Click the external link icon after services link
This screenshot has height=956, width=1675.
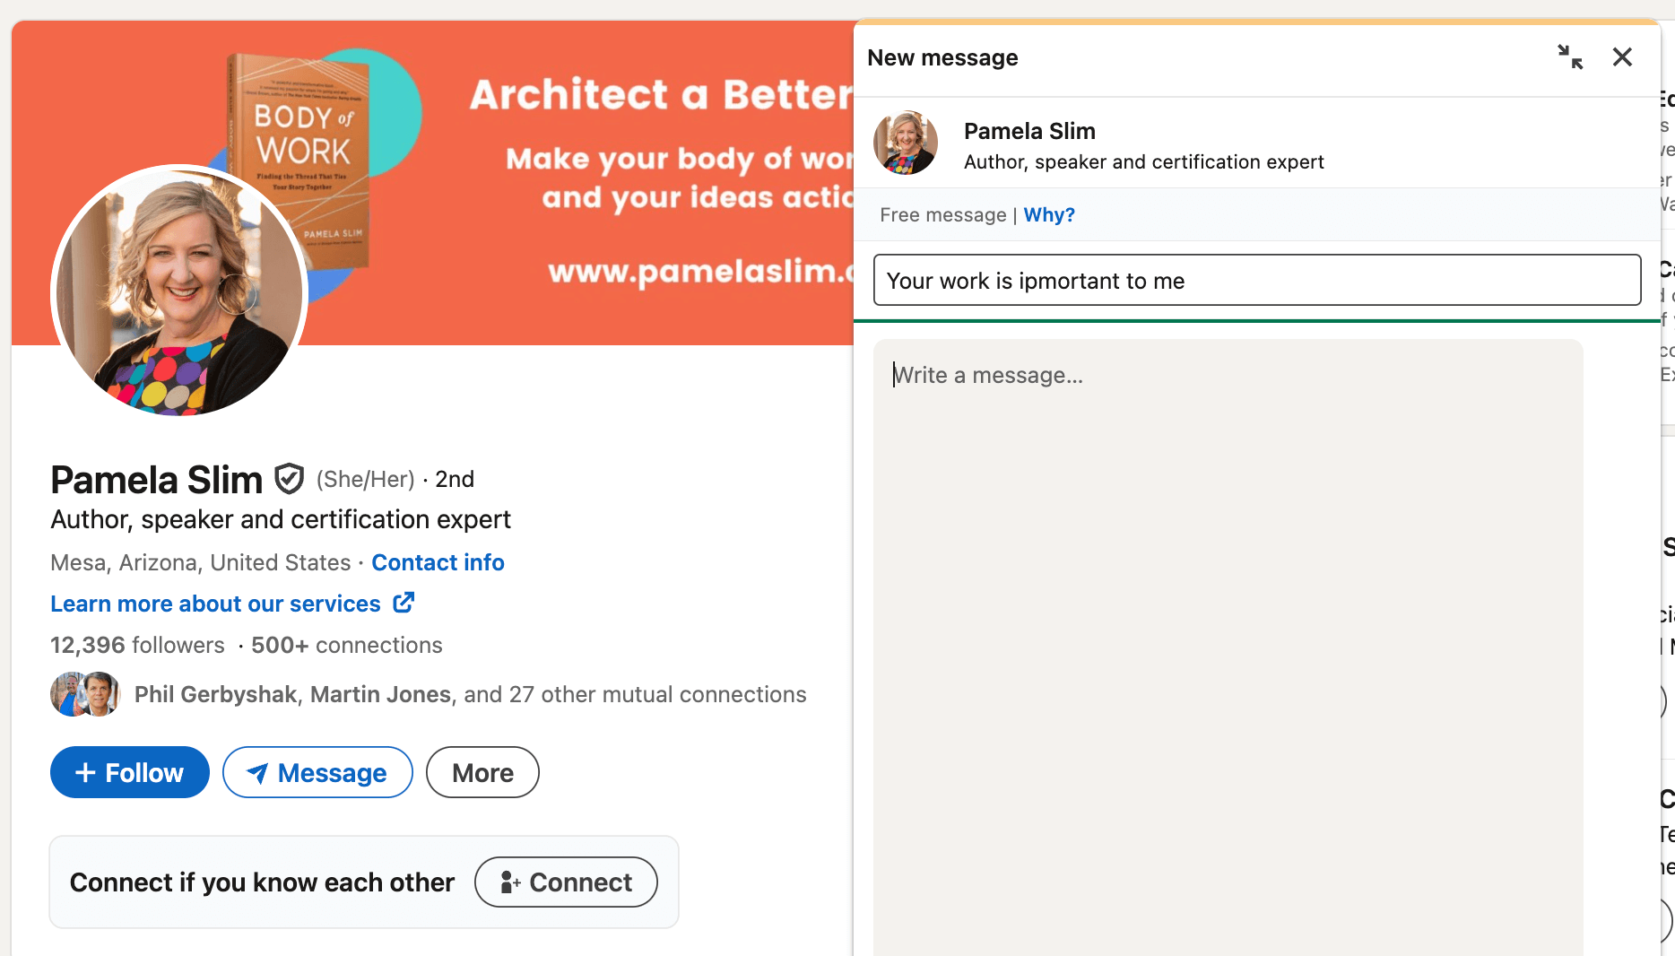[x=404, y=603]
